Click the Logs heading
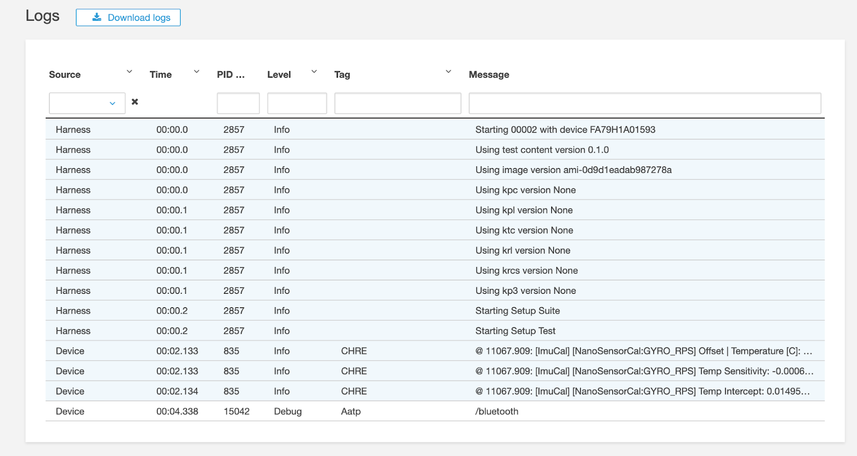 [42, 16]
